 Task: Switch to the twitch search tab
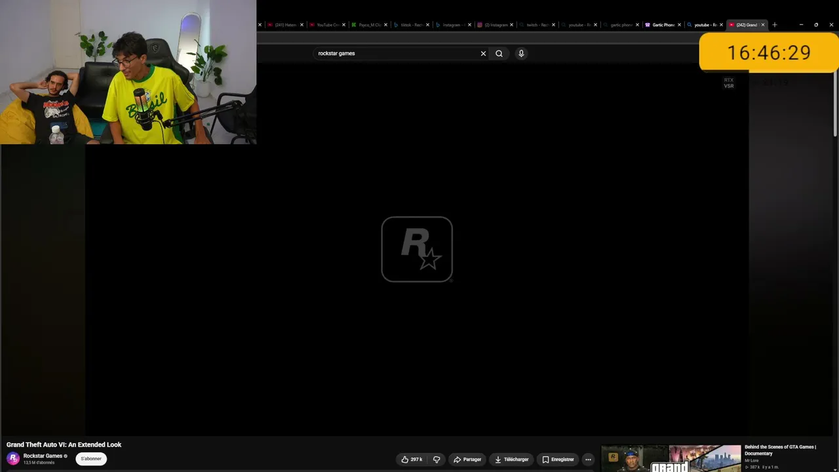[x=537, y=25]
